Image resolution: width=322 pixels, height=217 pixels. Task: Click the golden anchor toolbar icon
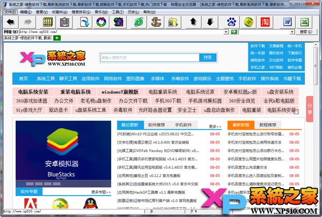[x=156, y=22]
